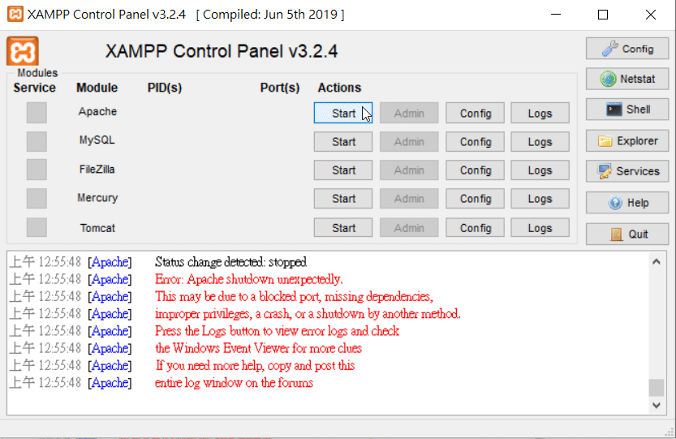The height and width of the screenshot is (439, 676).
Task: Close the XAMPP Control Panel window
Action: coord(651,15)
